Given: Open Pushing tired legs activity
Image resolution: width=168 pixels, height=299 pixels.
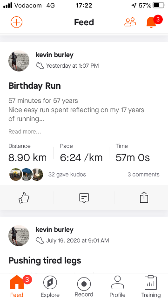Looking at the screenshot, I should [45, 261].
